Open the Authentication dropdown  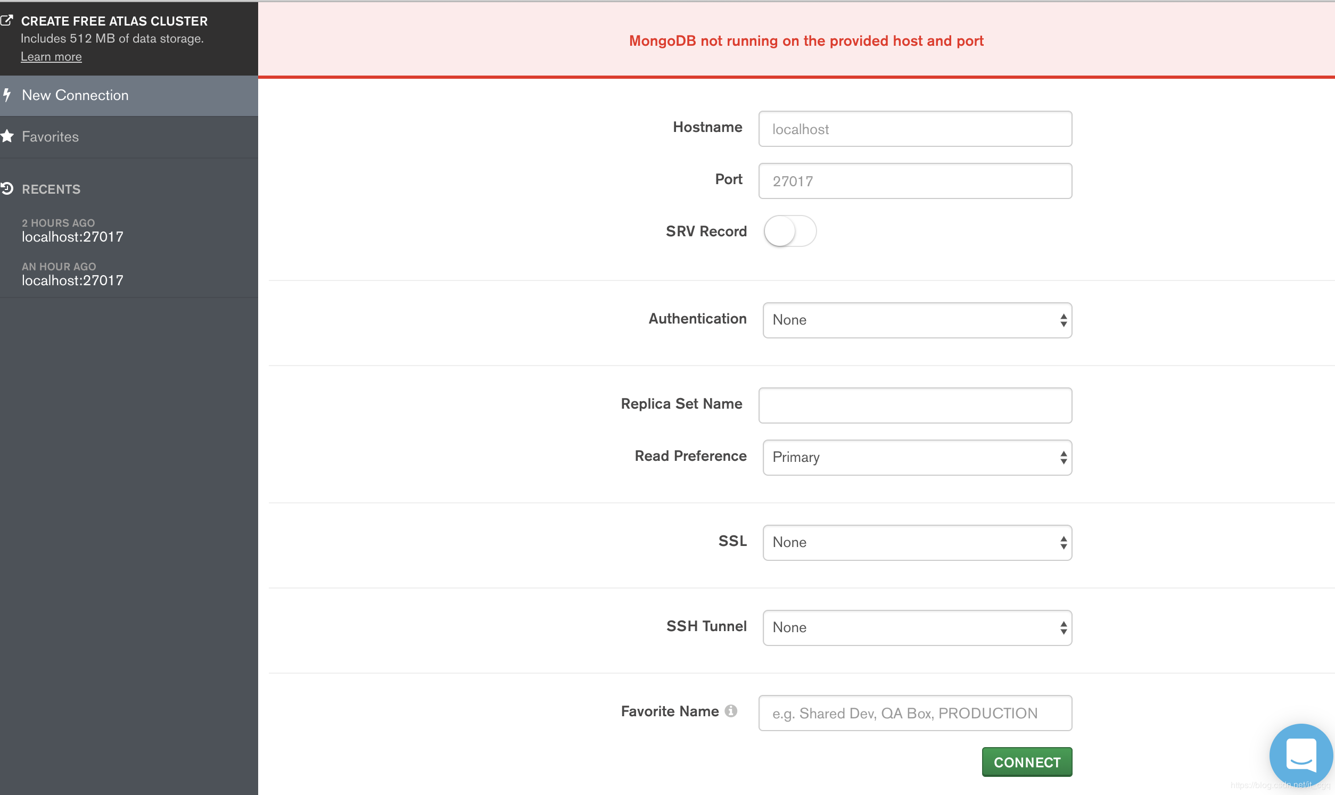[x=917, y=320]
